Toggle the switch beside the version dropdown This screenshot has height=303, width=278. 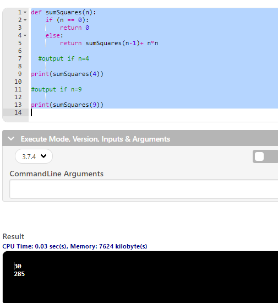click(x=265, y=156)
